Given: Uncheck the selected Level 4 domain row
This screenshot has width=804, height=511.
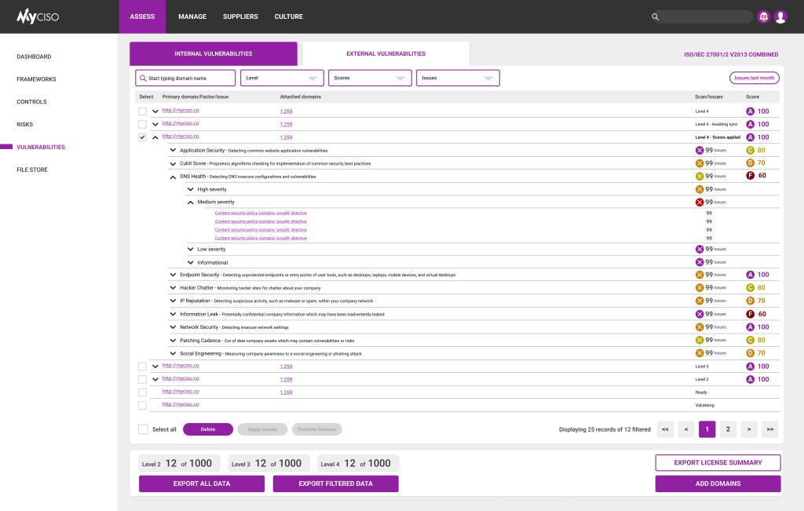Looking at the screenshot, I should 142,137.
